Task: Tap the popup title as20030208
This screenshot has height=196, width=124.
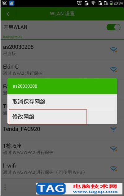Action: tap(25, 86)
